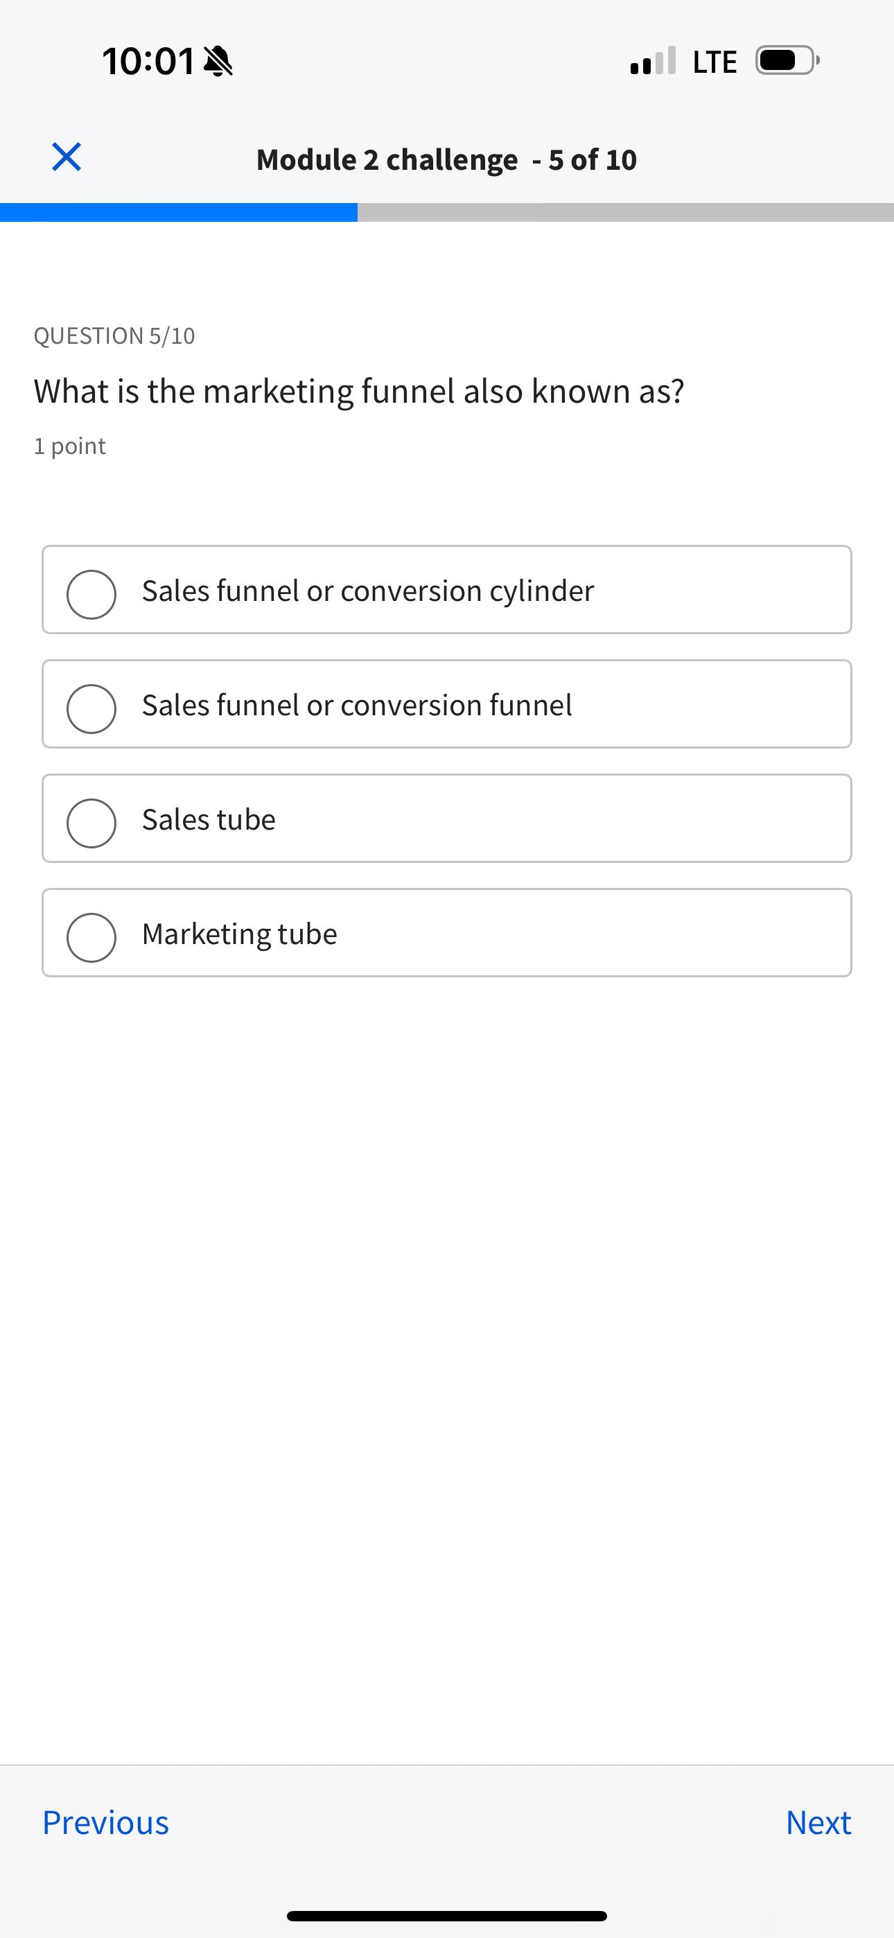Close the Module 2 challenge quiz

click(x=67, y=157)
